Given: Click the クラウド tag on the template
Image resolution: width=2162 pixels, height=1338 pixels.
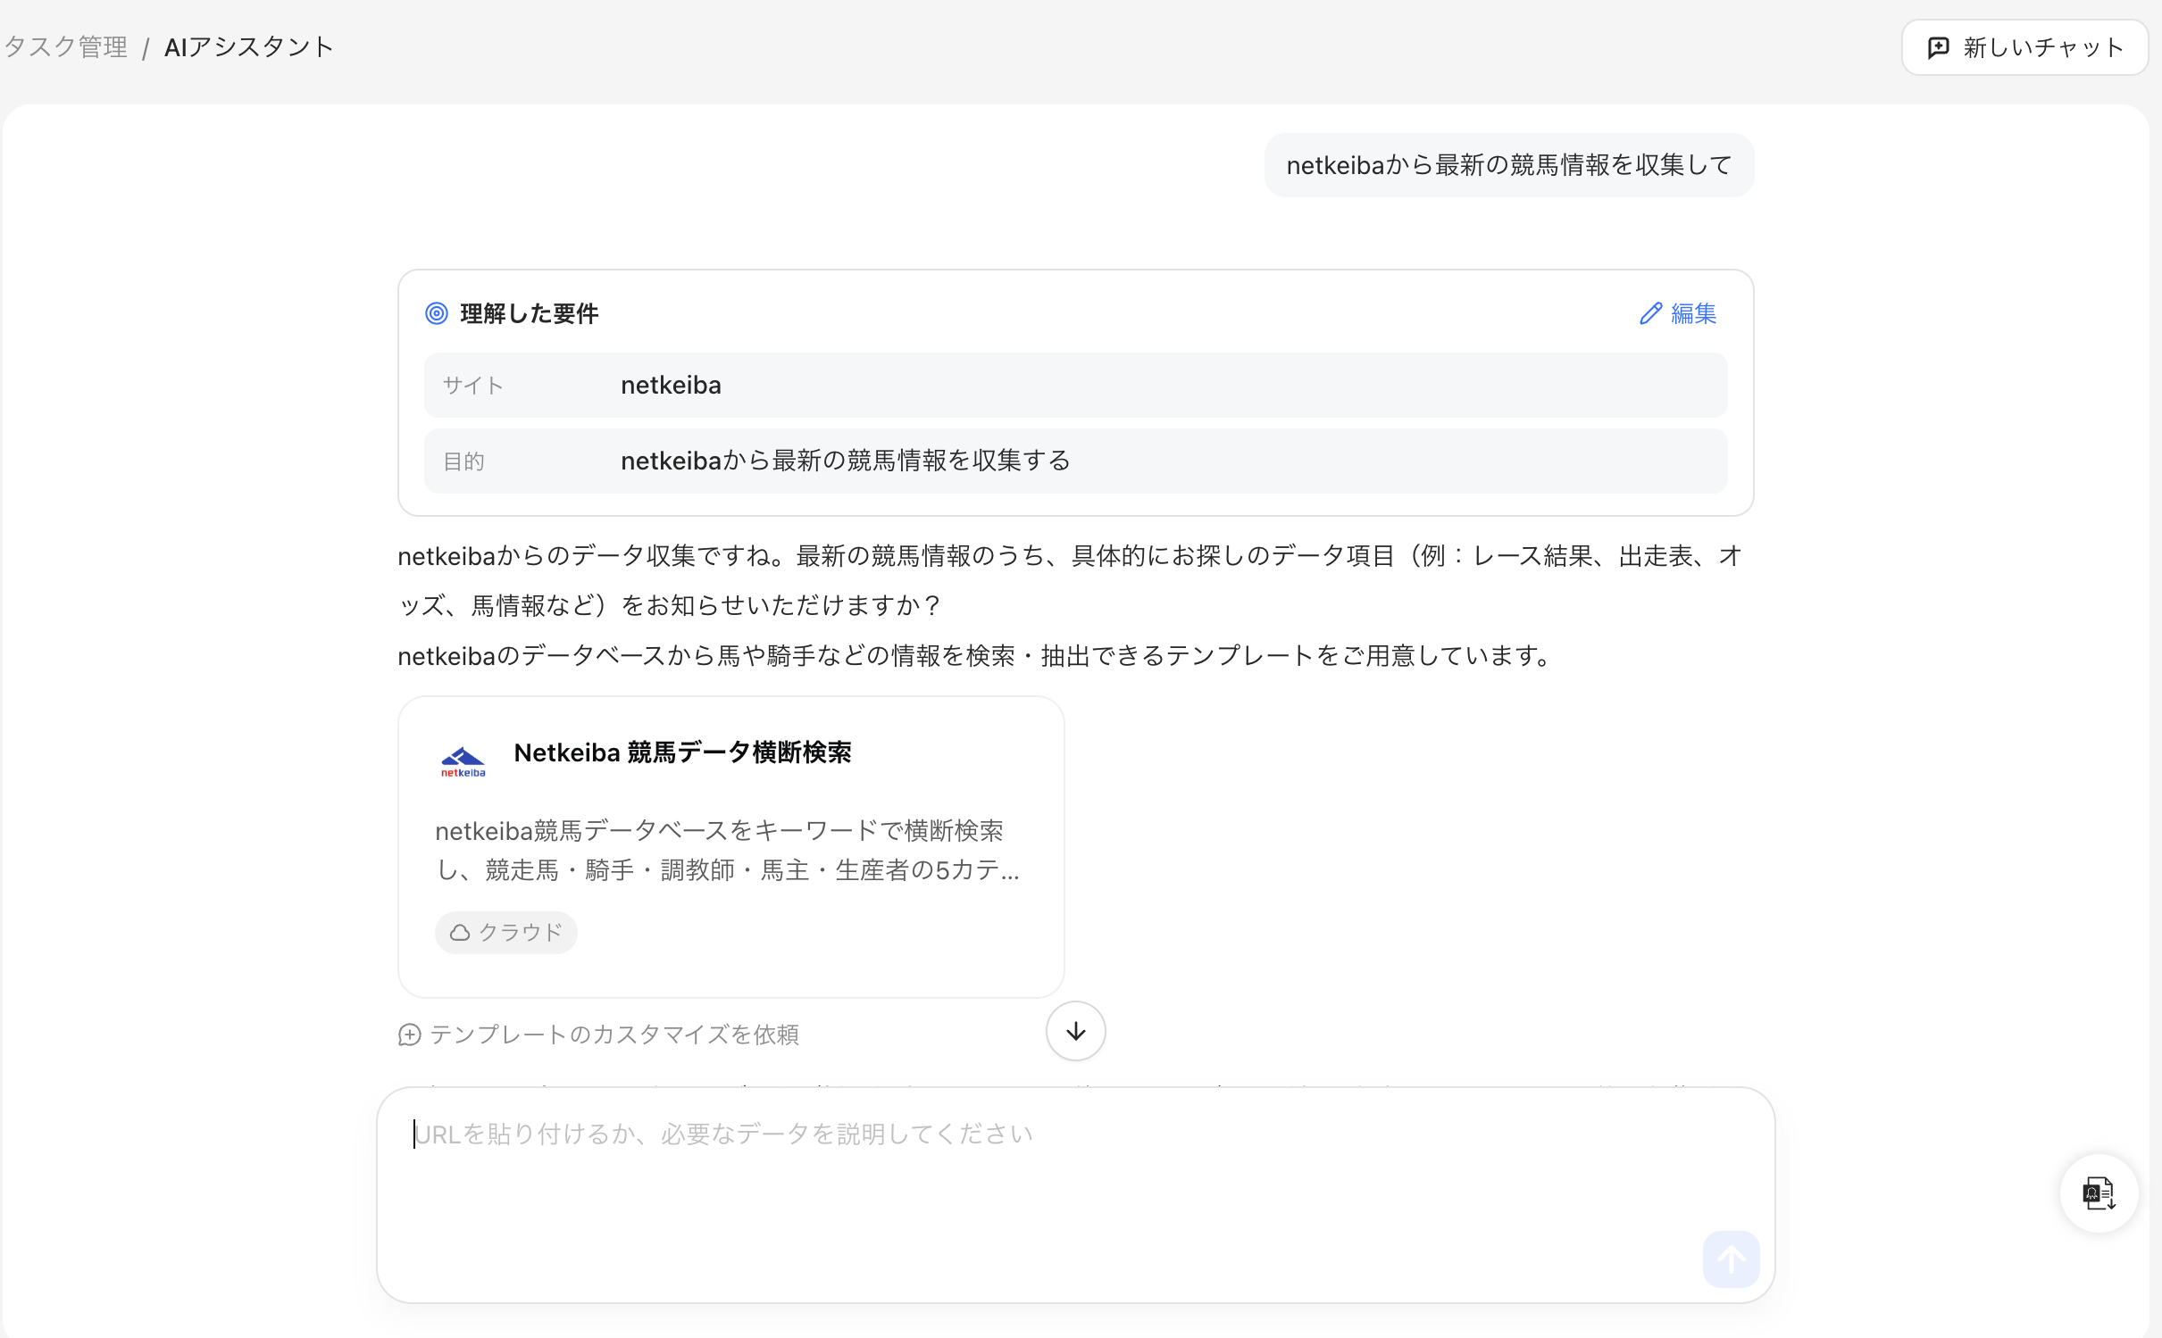Looking at the screenshot, I should pos(505,932).
